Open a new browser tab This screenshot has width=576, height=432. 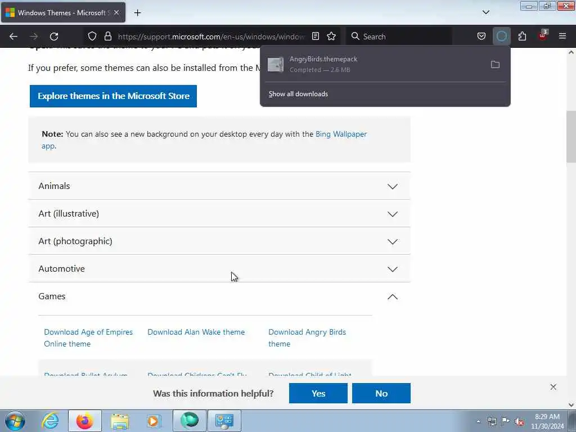137,13
